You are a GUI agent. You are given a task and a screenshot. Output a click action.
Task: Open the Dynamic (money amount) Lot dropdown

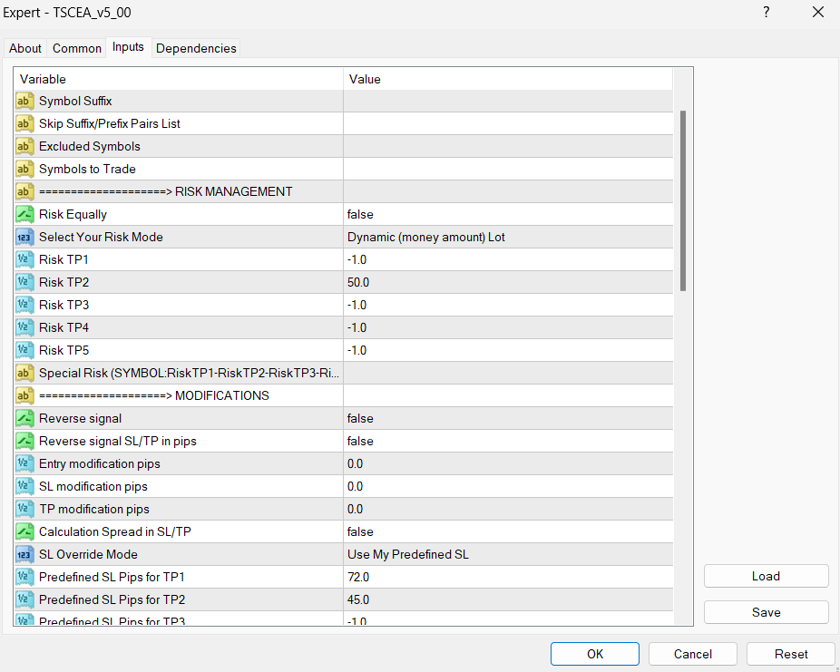[508, 237]
